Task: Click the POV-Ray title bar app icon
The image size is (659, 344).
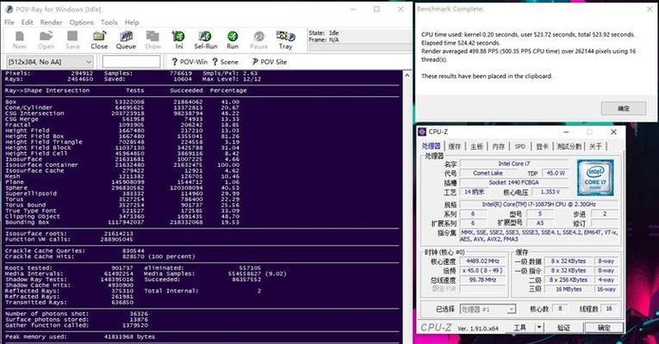Action: [x=9, y=9]
